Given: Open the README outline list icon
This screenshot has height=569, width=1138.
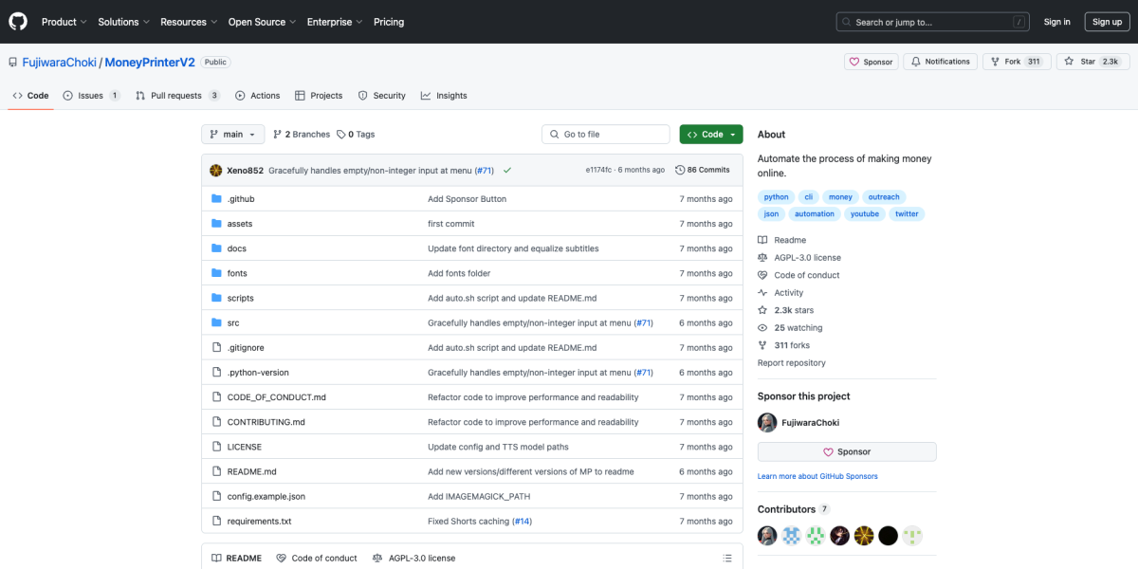Looking at the screenshot, I should pyautogui.click(x=727, y=559).
